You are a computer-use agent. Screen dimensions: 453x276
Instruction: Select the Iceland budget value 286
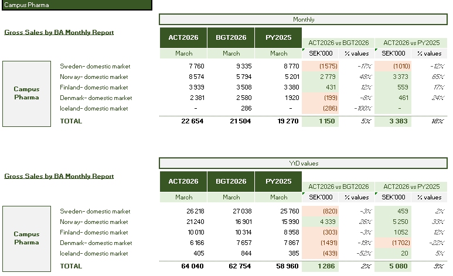[244, 108]
